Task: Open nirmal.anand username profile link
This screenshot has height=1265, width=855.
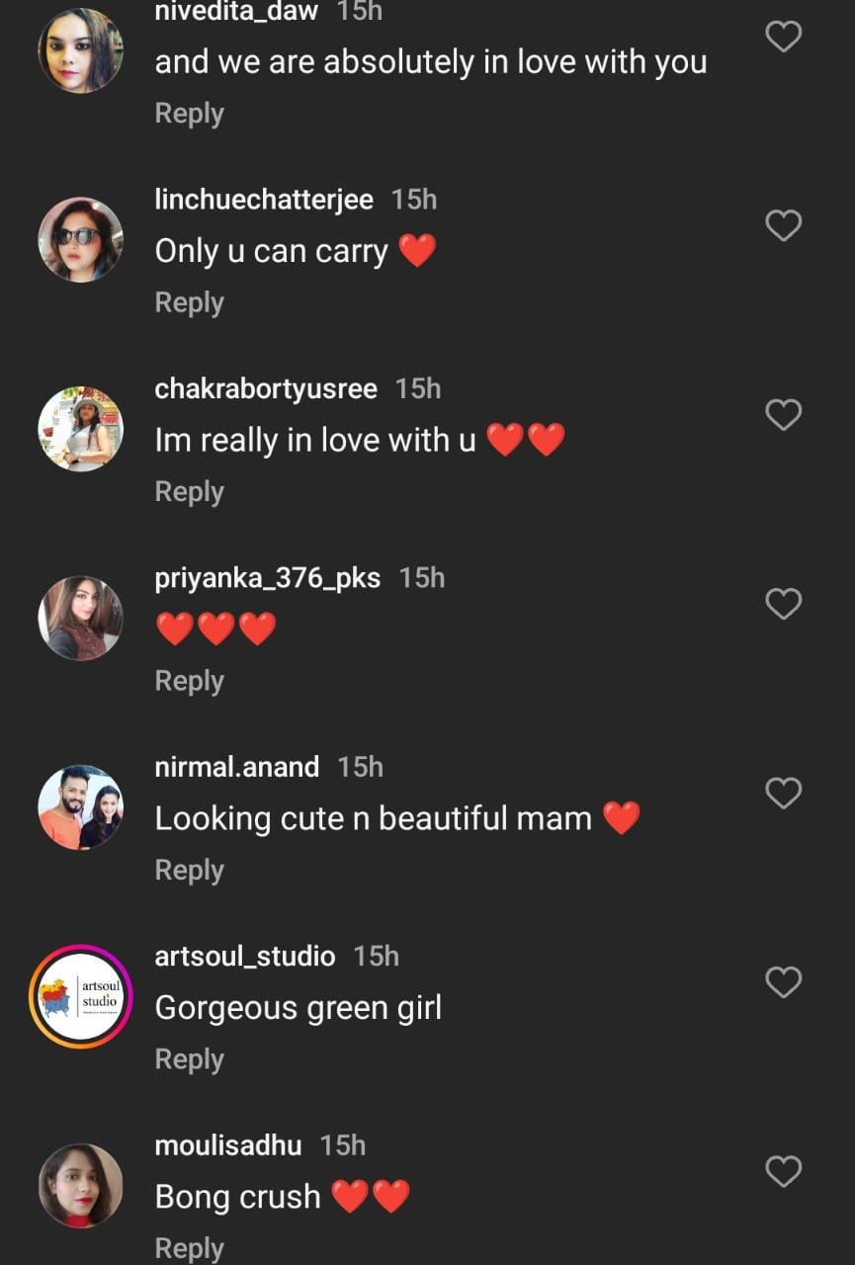Action: point(237,767)
